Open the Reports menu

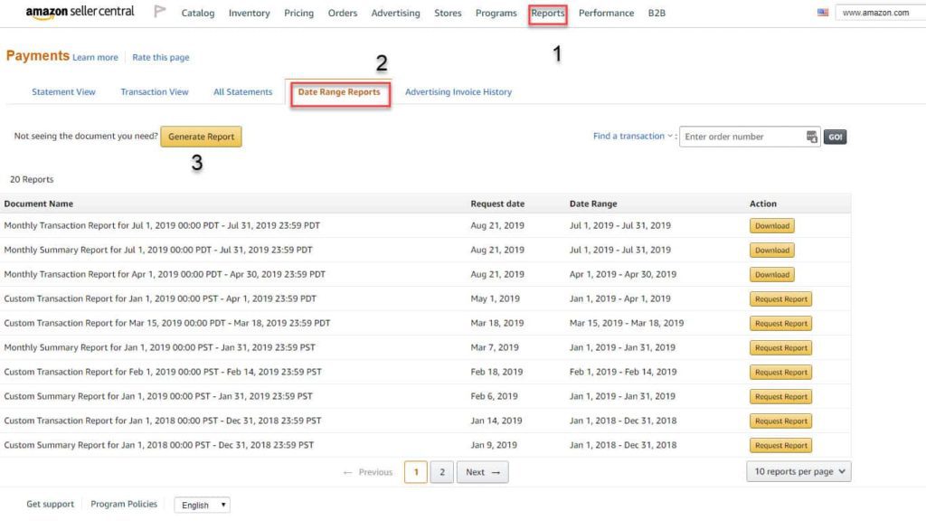pos(547,13)
